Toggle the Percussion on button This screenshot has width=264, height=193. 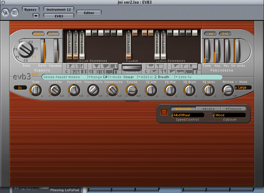[x=211, y=34]
